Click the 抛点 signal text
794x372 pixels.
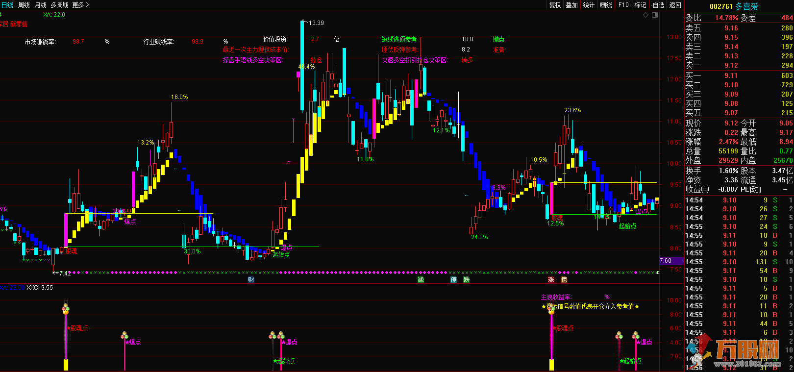[498, 39]
